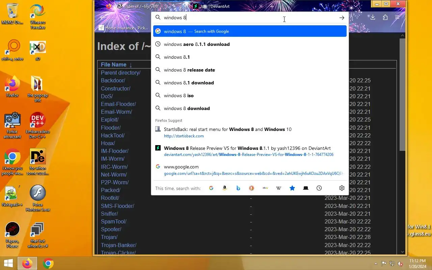Open Backdoor/ directory link
The width and height of the screenshot is (432, 270).
point(113,80)
